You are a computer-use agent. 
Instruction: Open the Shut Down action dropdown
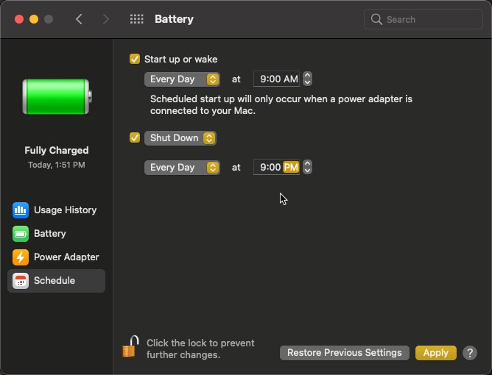(x=180, y=138)
